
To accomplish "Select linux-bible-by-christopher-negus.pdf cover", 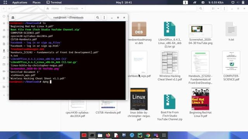I will pyautogui.click(x=139, y=99).
